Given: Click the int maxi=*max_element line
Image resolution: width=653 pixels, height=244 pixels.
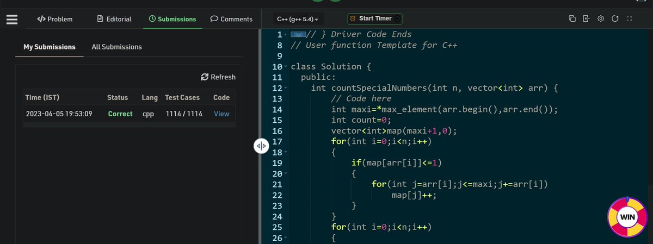Looking at the screenshot, I should click(445, 109).
